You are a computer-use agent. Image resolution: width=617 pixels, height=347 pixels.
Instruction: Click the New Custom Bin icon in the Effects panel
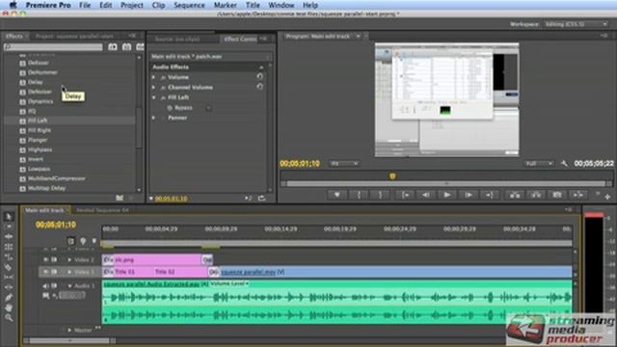120,198
